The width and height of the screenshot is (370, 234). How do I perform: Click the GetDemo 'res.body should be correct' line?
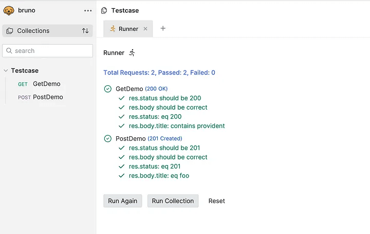point(168,107)
